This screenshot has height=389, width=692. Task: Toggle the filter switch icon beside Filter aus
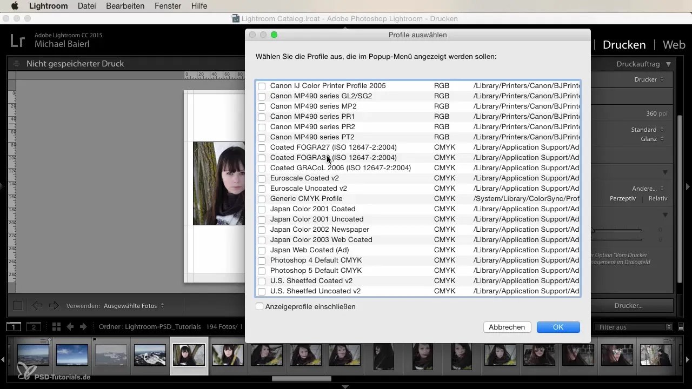click(x=681, y=327)
